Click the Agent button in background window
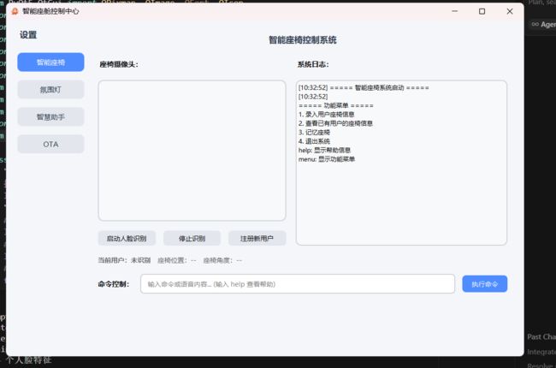Image resolution: width=556 pixels, height=368 pixels. coord(543,25)
